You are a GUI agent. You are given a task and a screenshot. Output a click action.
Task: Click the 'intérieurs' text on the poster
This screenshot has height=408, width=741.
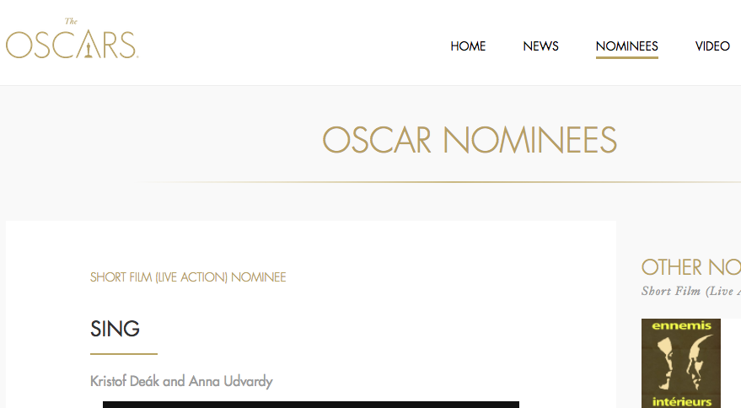coord(680,401)
